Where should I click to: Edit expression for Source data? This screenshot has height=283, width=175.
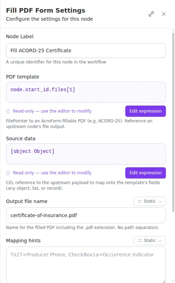tap(146, 173)
